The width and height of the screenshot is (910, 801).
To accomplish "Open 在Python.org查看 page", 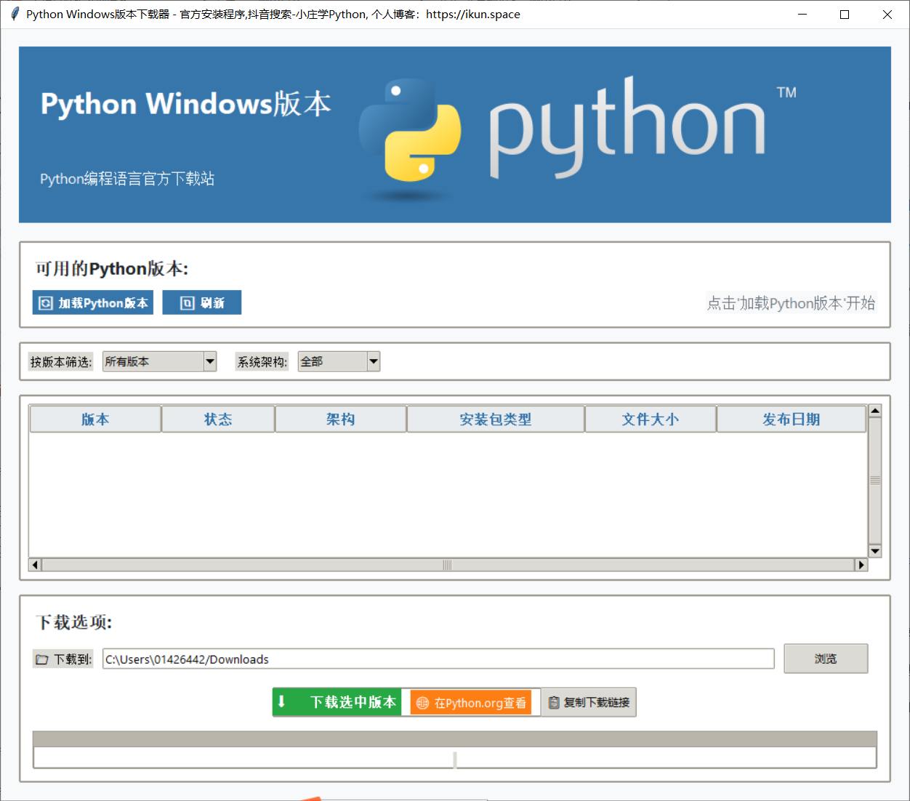I will pyautogui.click(x=471, y=702).
